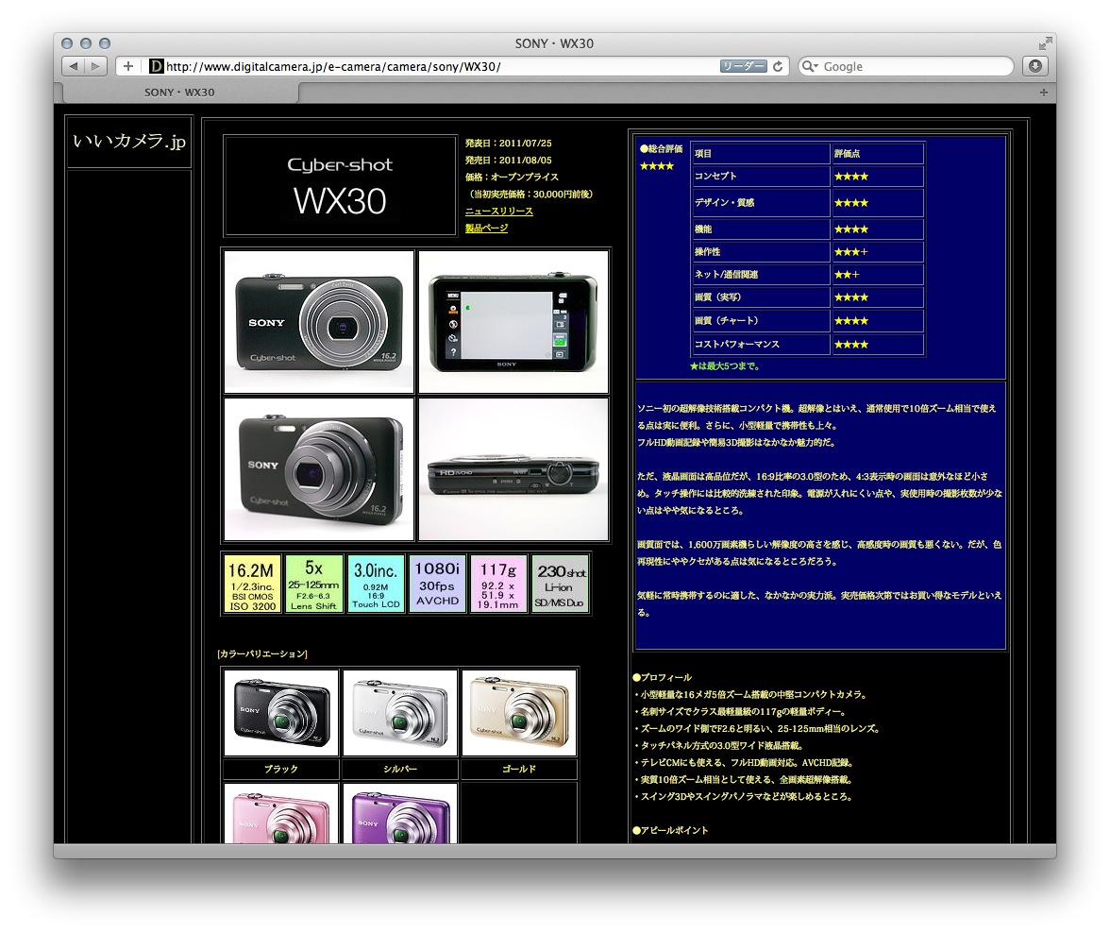Click the 画質（実写） rating row label

(717, 297)
